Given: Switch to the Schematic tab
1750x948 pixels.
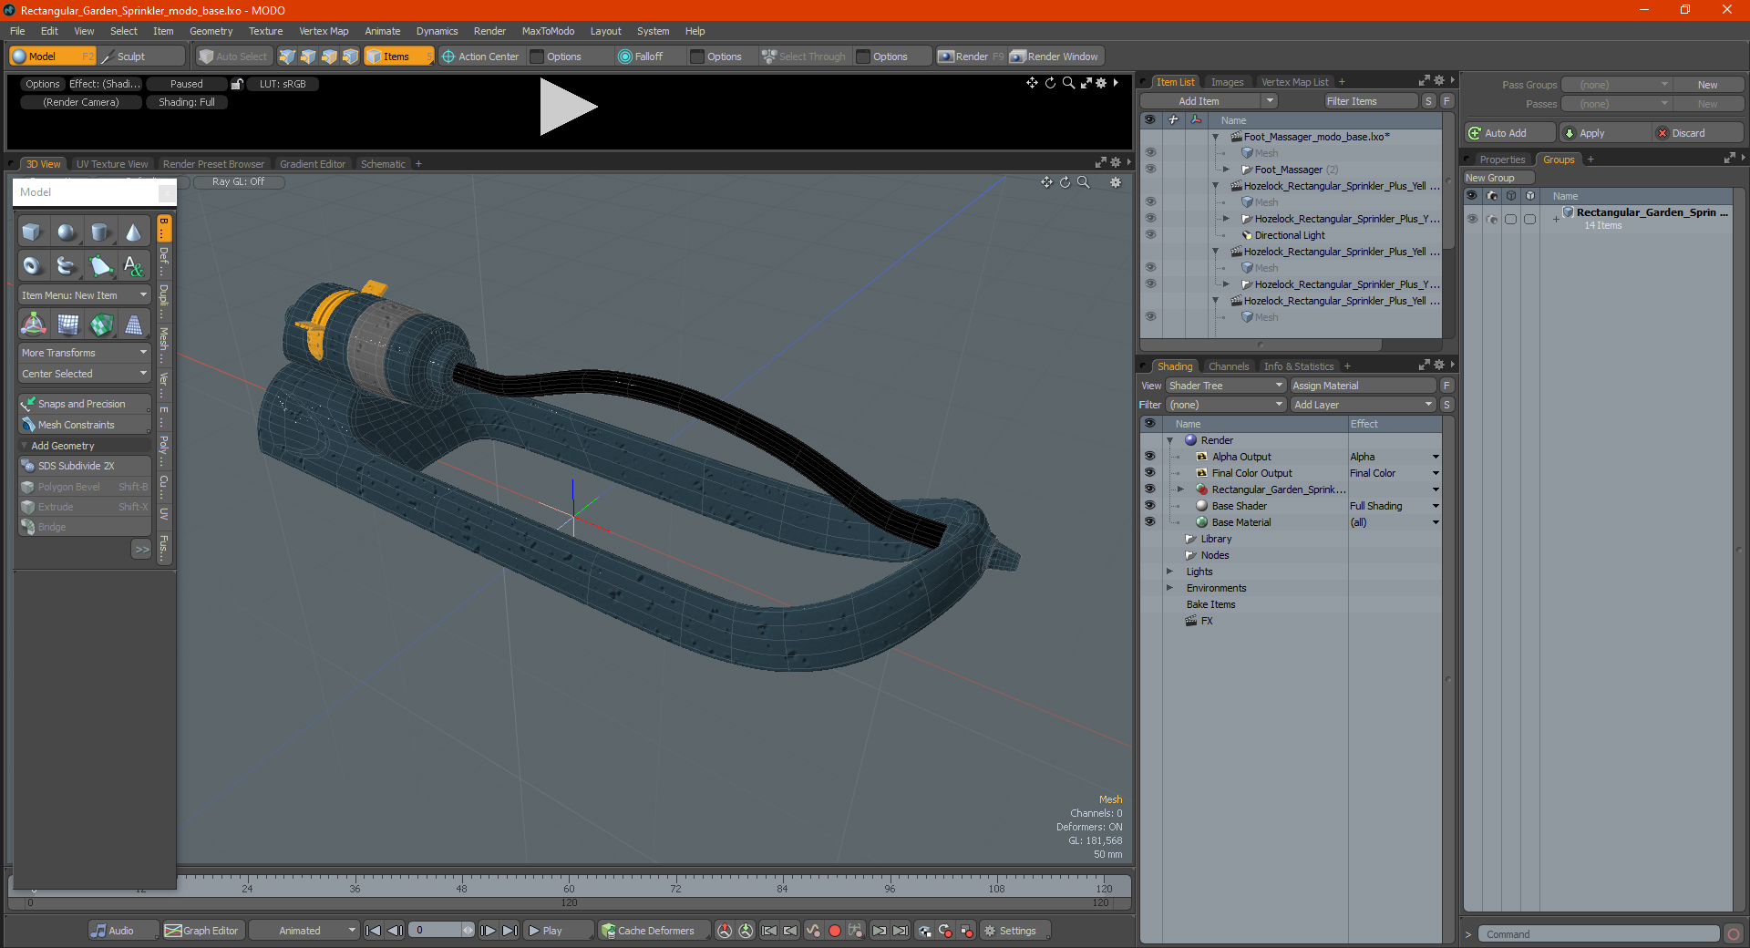Looking at the screenshot, I should pyautogui.click(x=383, y=164).
